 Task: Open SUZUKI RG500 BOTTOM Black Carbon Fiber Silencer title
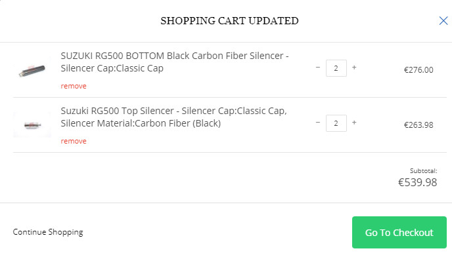(x=175, y=62)
